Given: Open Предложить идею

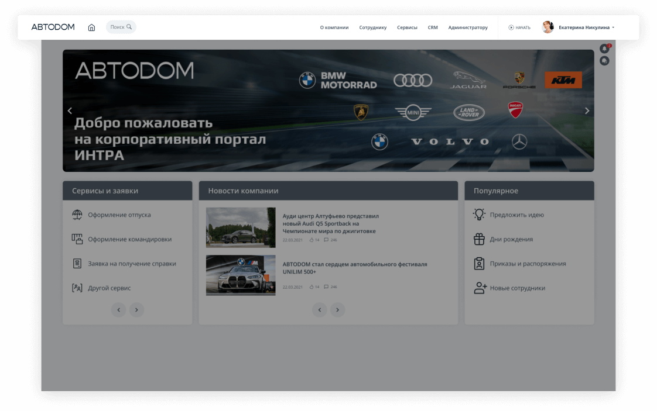Looking at the screenshot, I should [516, 215].
